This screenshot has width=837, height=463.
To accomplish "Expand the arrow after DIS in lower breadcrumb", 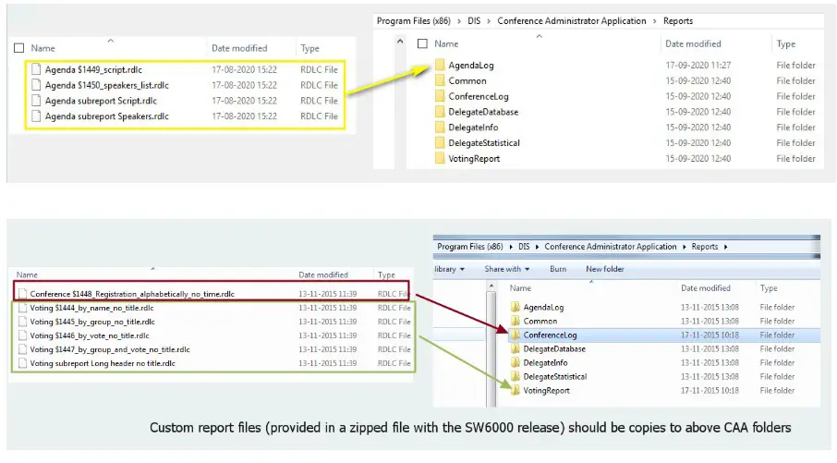I will (x=537, y=247).
